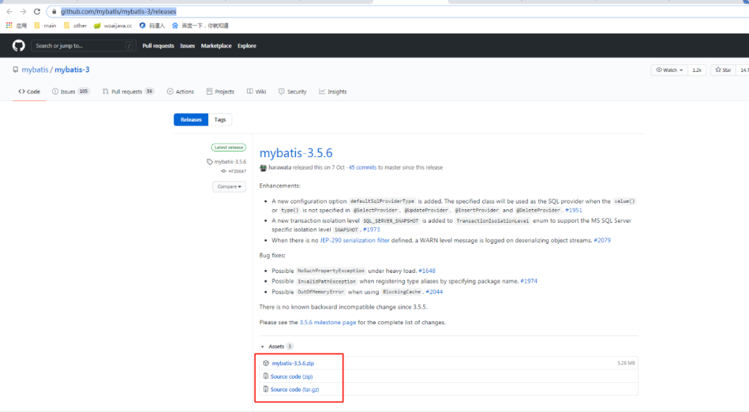Open the mybatis owner link
The height and width of the screenshot is (412, 749).
35,70
